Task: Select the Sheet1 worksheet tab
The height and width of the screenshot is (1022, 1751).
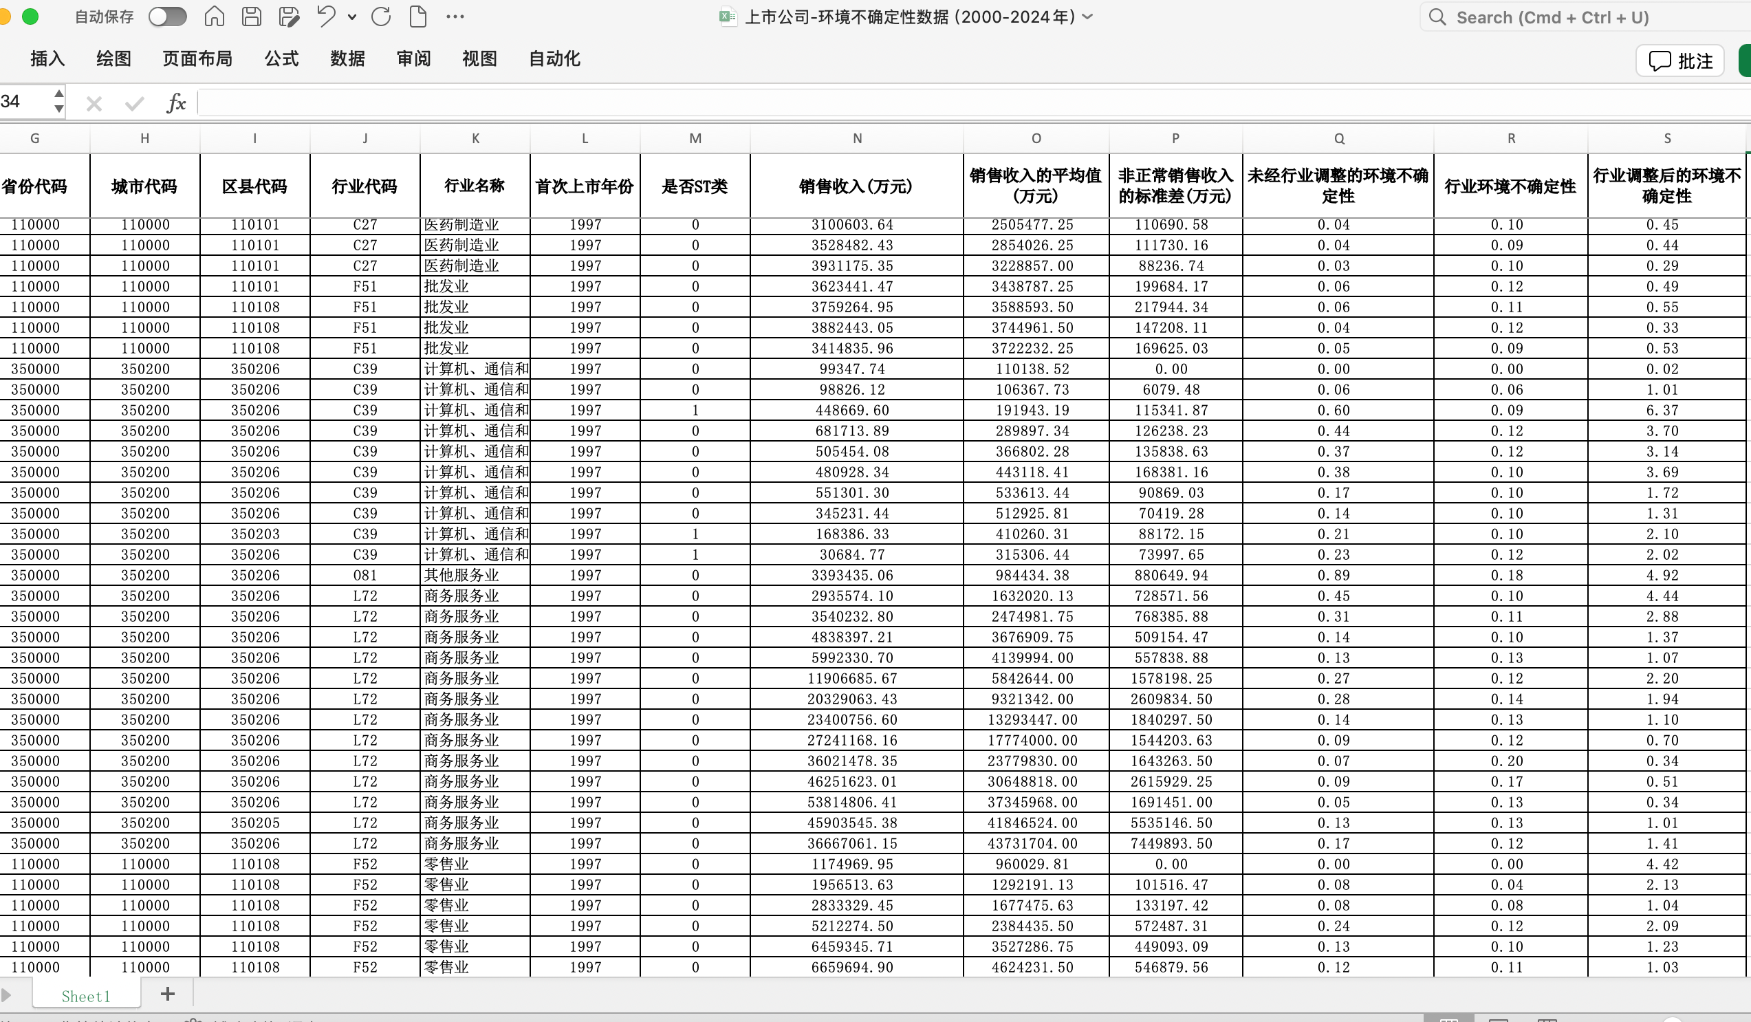Action: click(x=86, y=996)
